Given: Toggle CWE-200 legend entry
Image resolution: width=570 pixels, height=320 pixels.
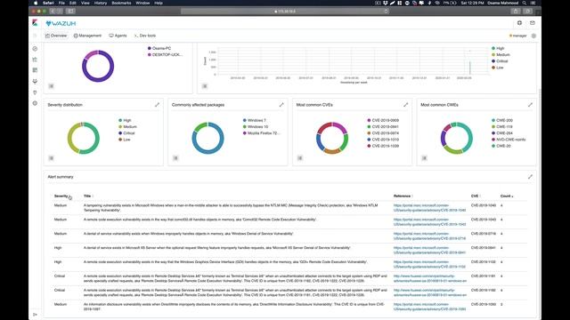Looking at the screenshot, I should point(502,121).
